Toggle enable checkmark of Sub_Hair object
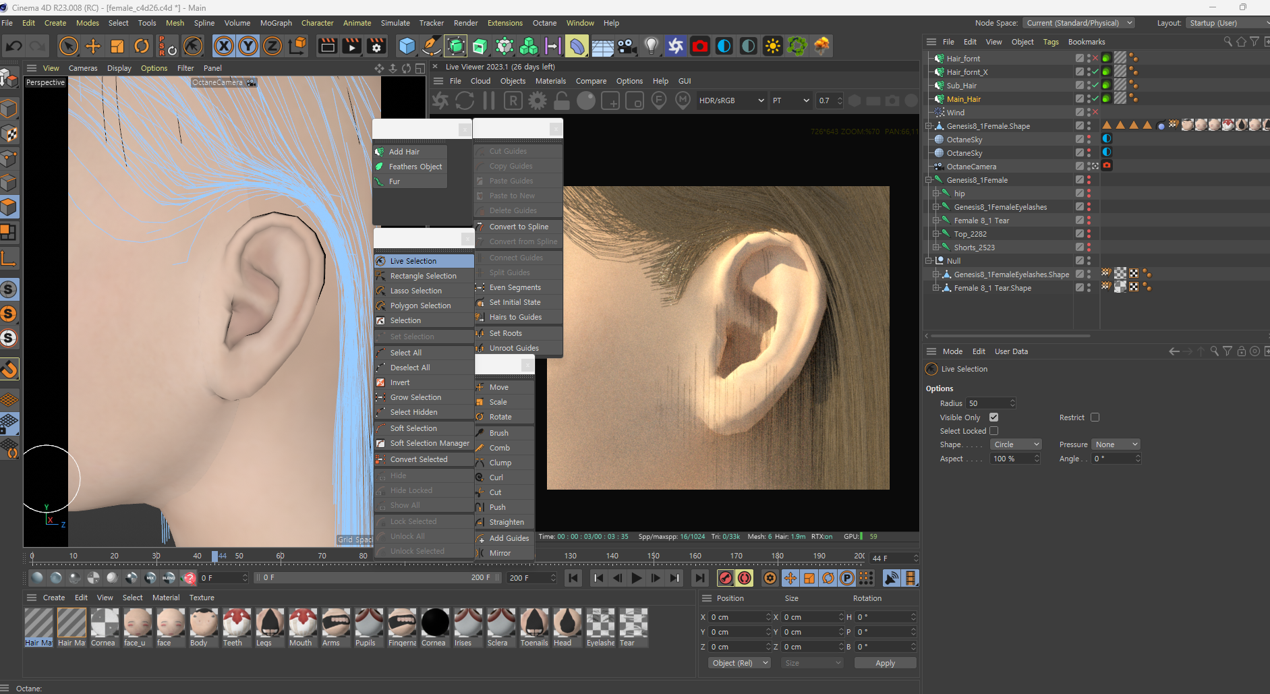The width and height of the screenshot is (1270, 694). pyautogui.click(x=1095, y=86)
